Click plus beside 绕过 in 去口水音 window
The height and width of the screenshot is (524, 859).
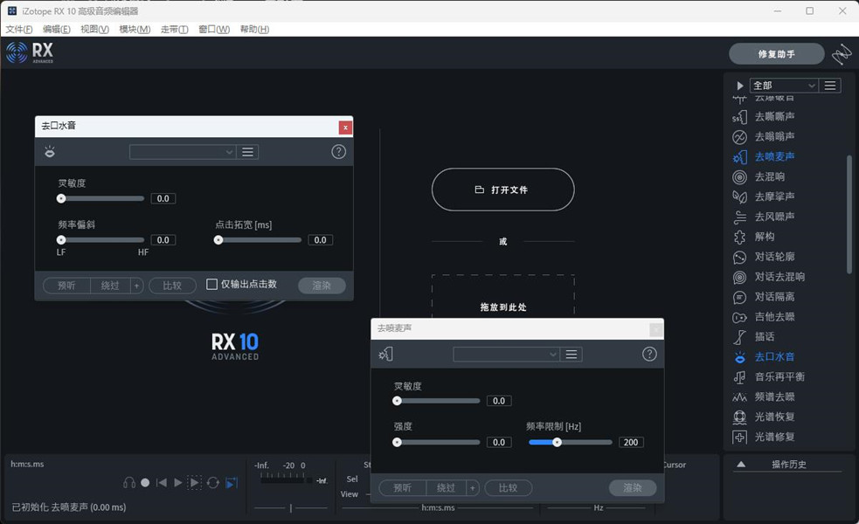tap(136, 286)
